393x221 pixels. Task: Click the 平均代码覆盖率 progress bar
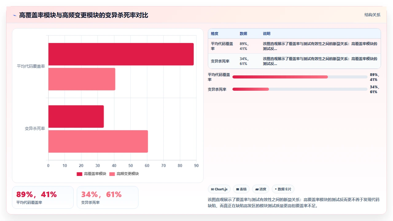300,77
